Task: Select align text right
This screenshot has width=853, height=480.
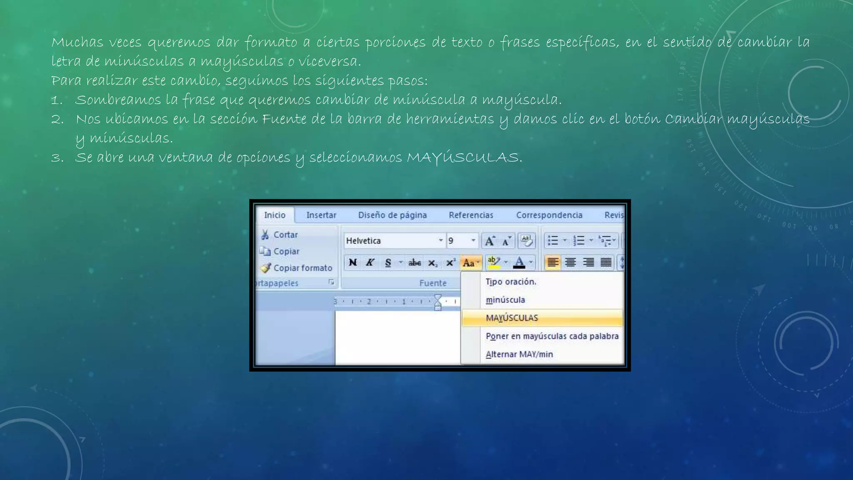Action: pos(588,262)
